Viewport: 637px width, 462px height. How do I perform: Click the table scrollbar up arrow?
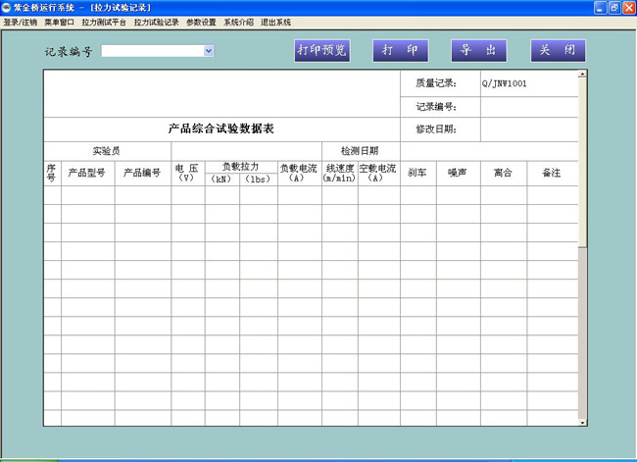[x=582, y=74]
